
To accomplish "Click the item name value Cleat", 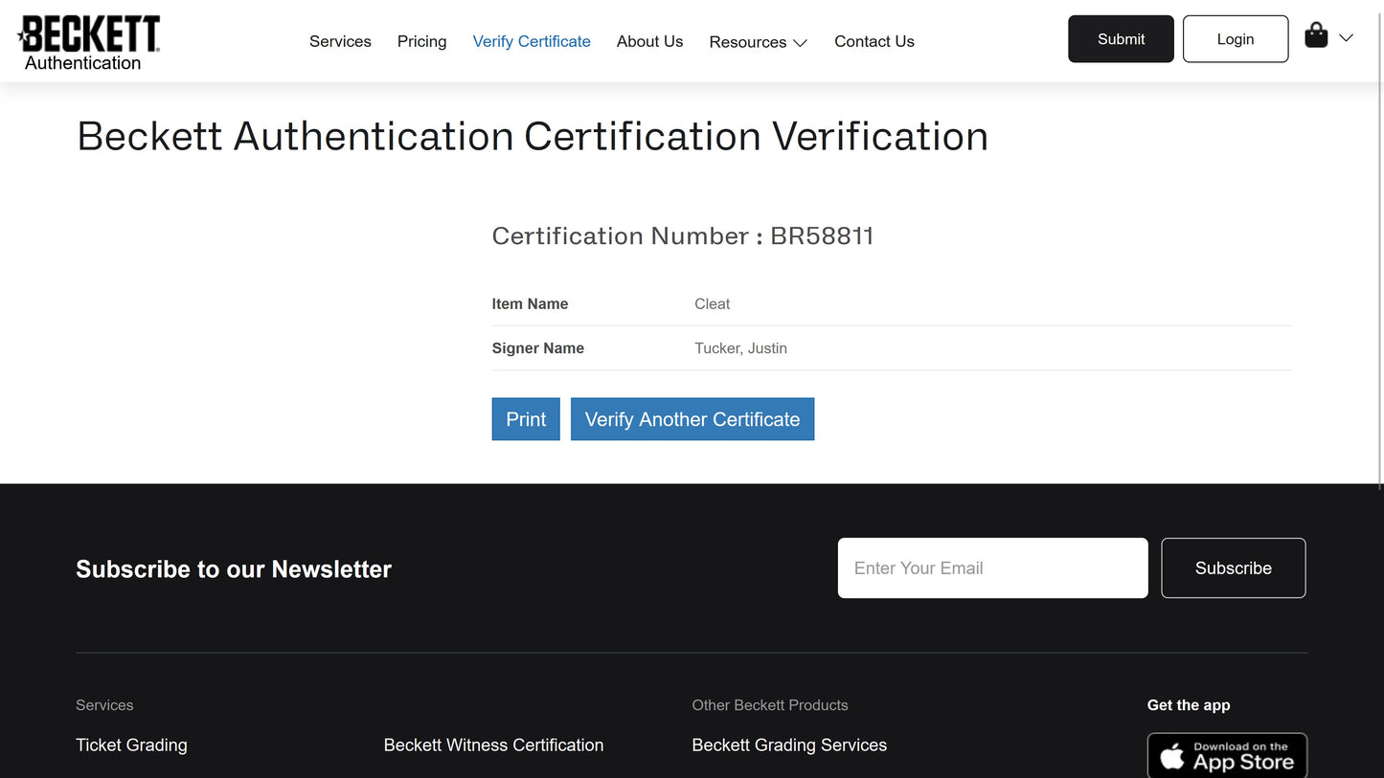I will point(712,304).
